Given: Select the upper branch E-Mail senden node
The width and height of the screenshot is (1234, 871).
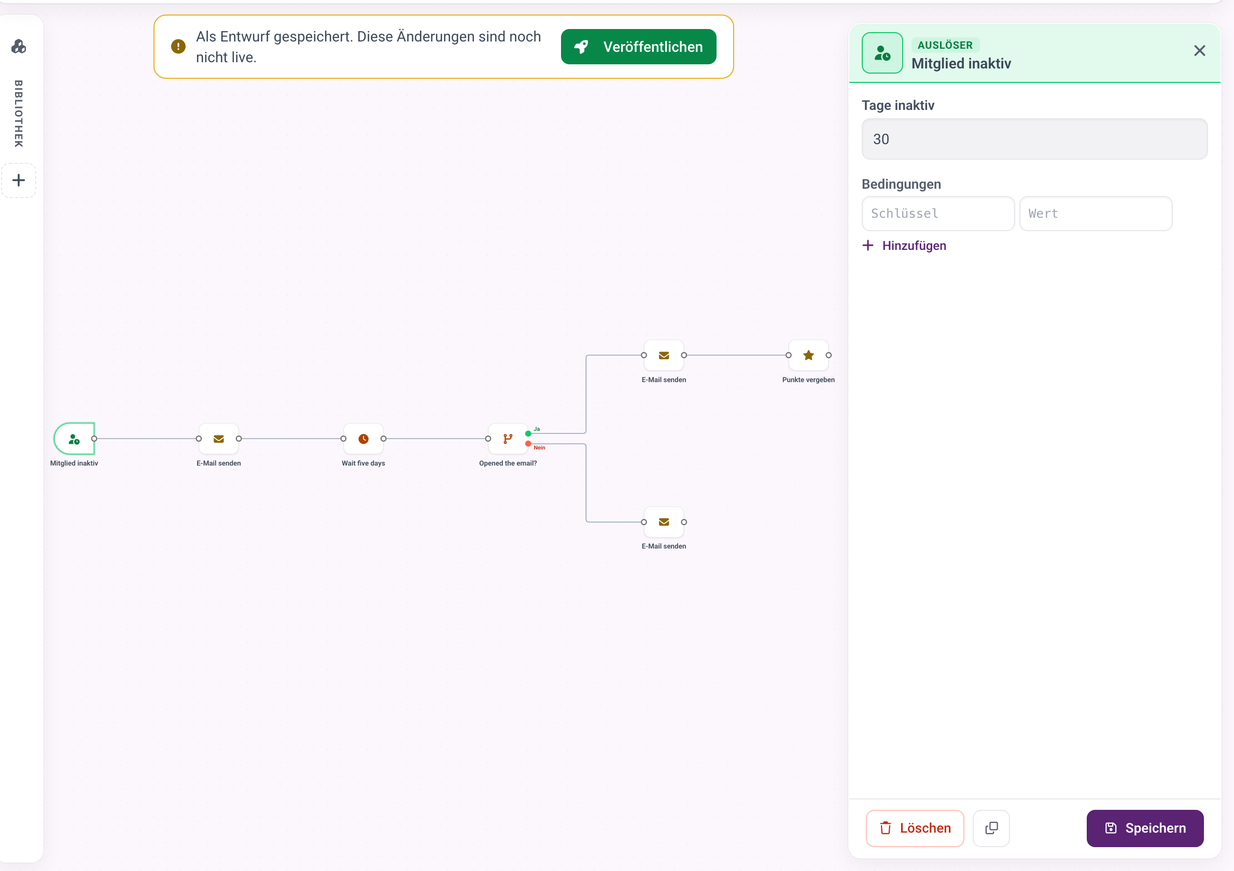Looking at the screenshot, I should (664, 355).
